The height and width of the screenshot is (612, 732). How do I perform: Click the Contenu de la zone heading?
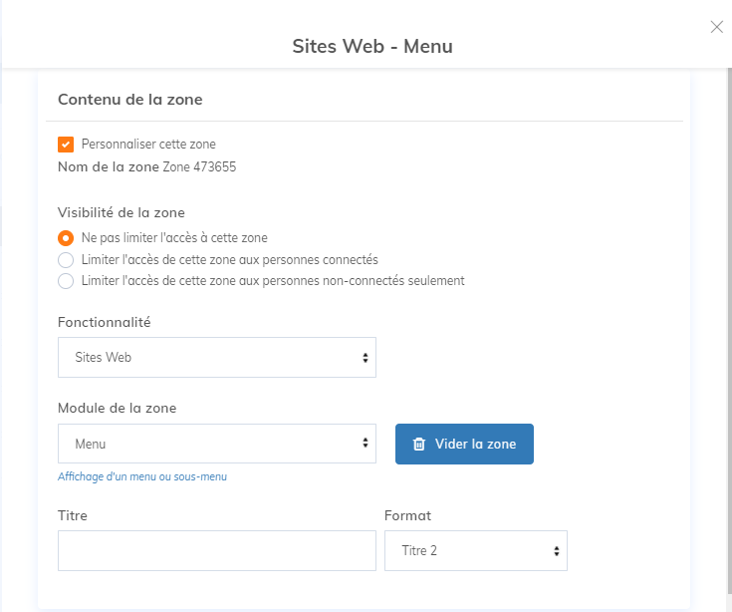[x=130, y=100]
